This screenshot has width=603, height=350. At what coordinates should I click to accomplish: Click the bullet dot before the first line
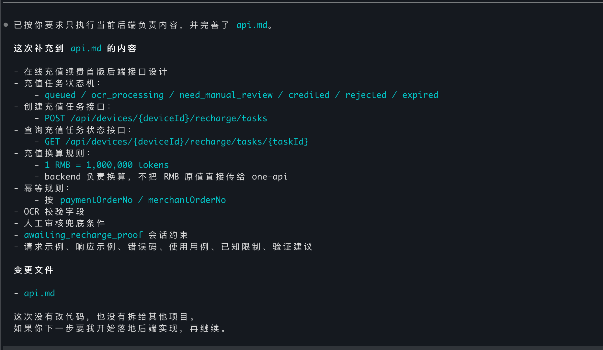(x=6, y=25)
